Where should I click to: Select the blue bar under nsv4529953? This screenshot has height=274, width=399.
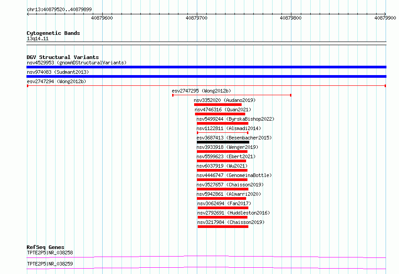click(206, 67)
